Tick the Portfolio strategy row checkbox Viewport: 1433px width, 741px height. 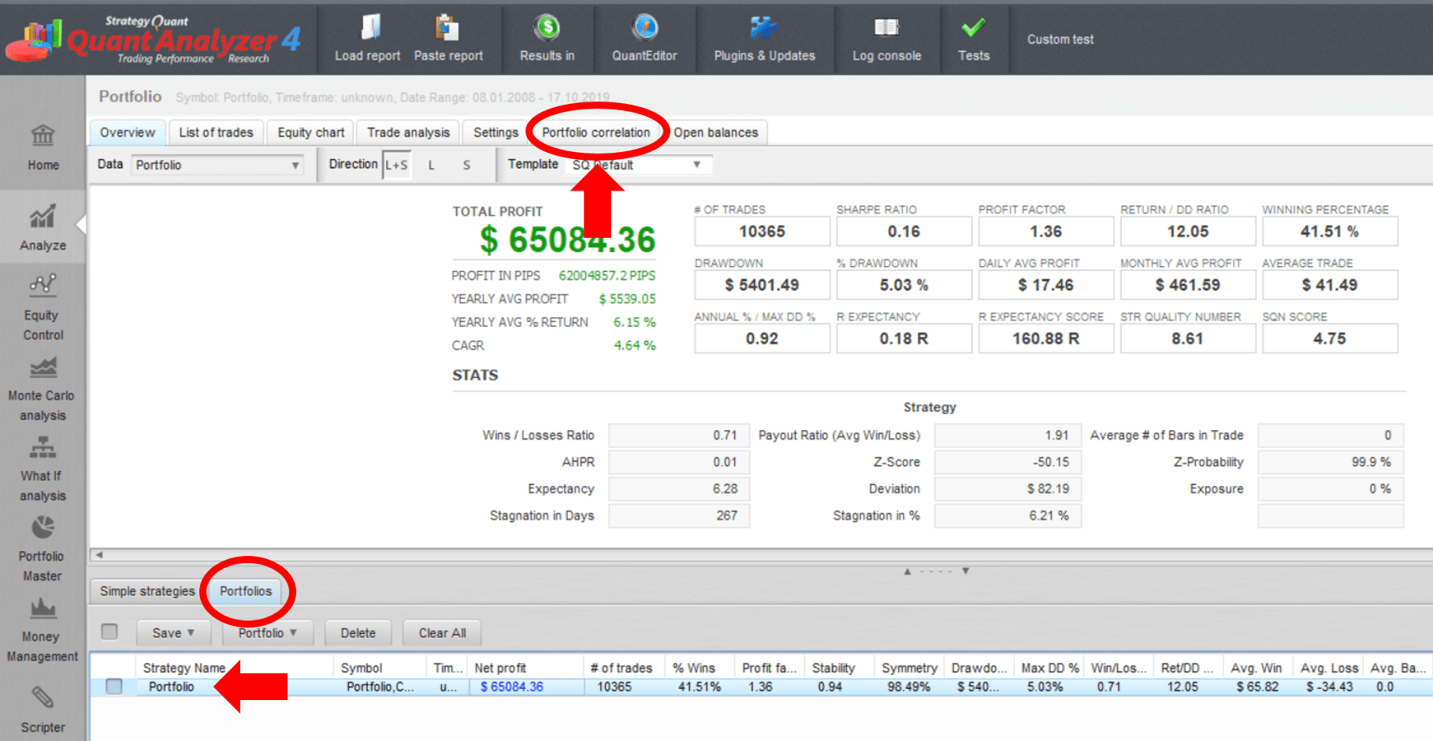click(114, 687)
